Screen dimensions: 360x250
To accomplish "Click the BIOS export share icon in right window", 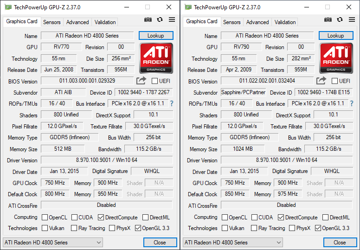I will click(321, 81).
